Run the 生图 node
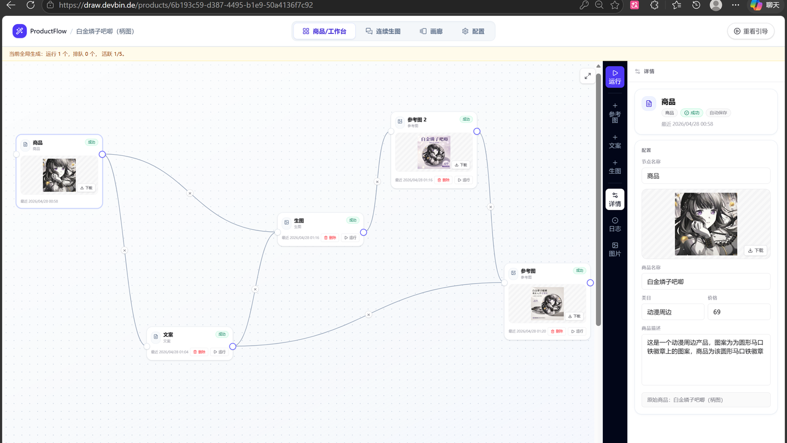Screen dimensions: 787x443 pyautogui.click(x=350, y=237)
